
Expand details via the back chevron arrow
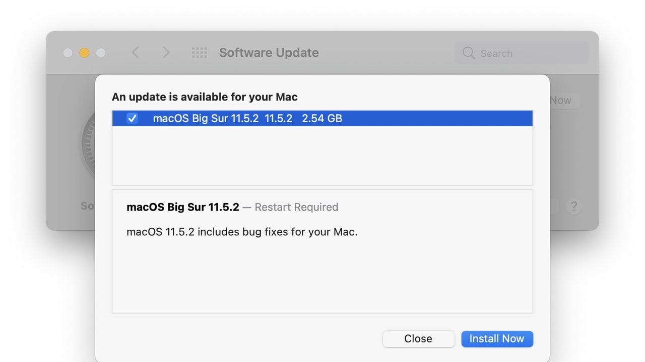[x=135, y=52]
